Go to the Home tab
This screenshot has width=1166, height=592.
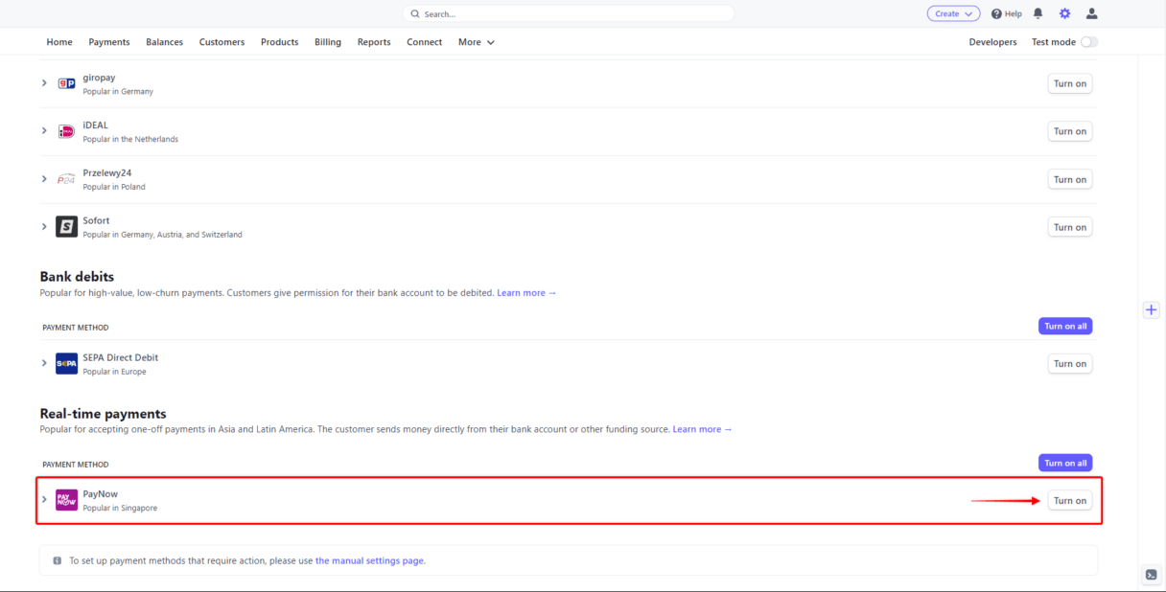(59, 42)
